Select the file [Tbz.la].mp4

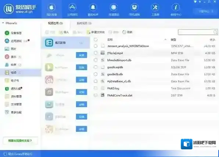115,53
